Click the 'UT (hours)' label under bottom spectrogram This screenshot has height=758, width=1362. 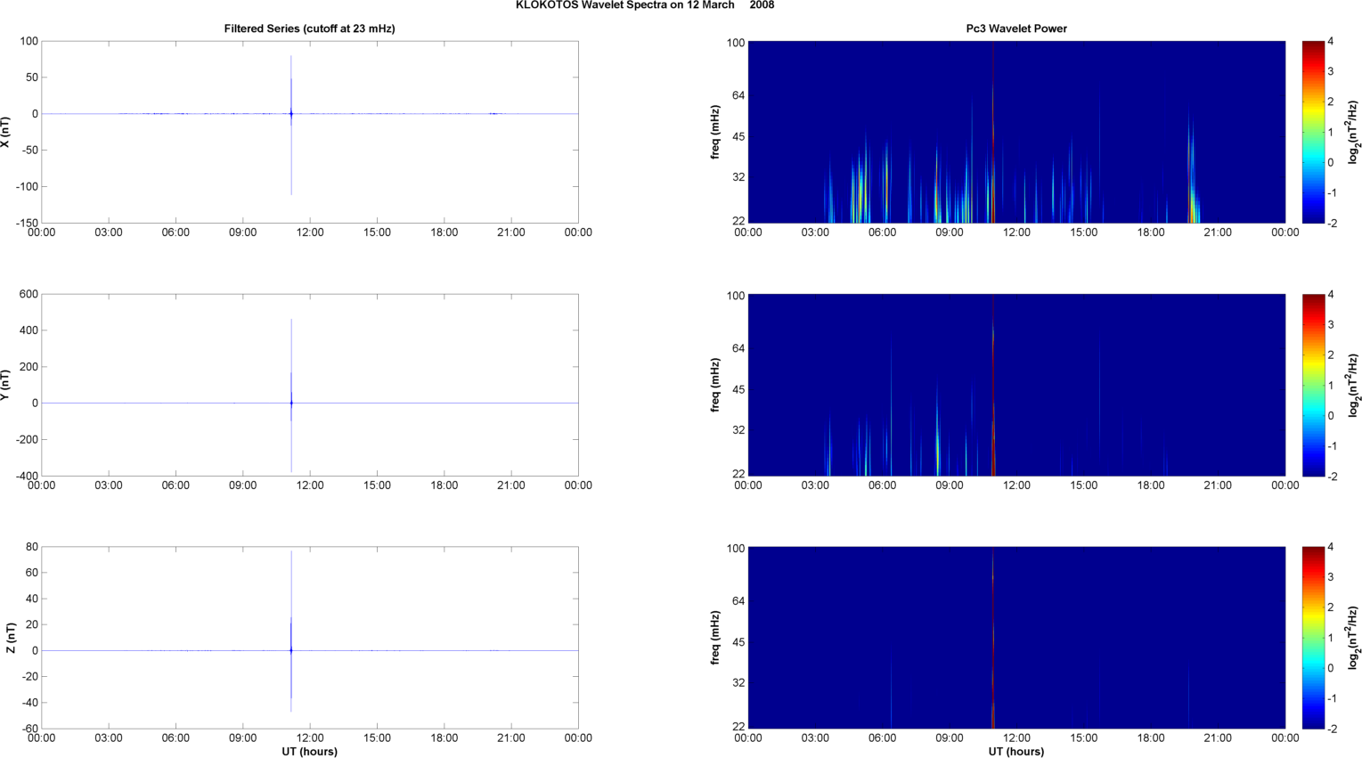coord(1016,751)
